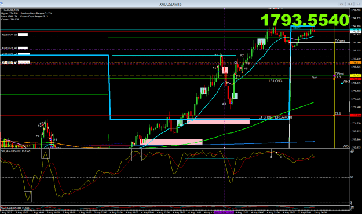This screenshot has height=214, width=362.
Task: Select the lower pink rectangle near chart bottom
Action: coord(171,142)
